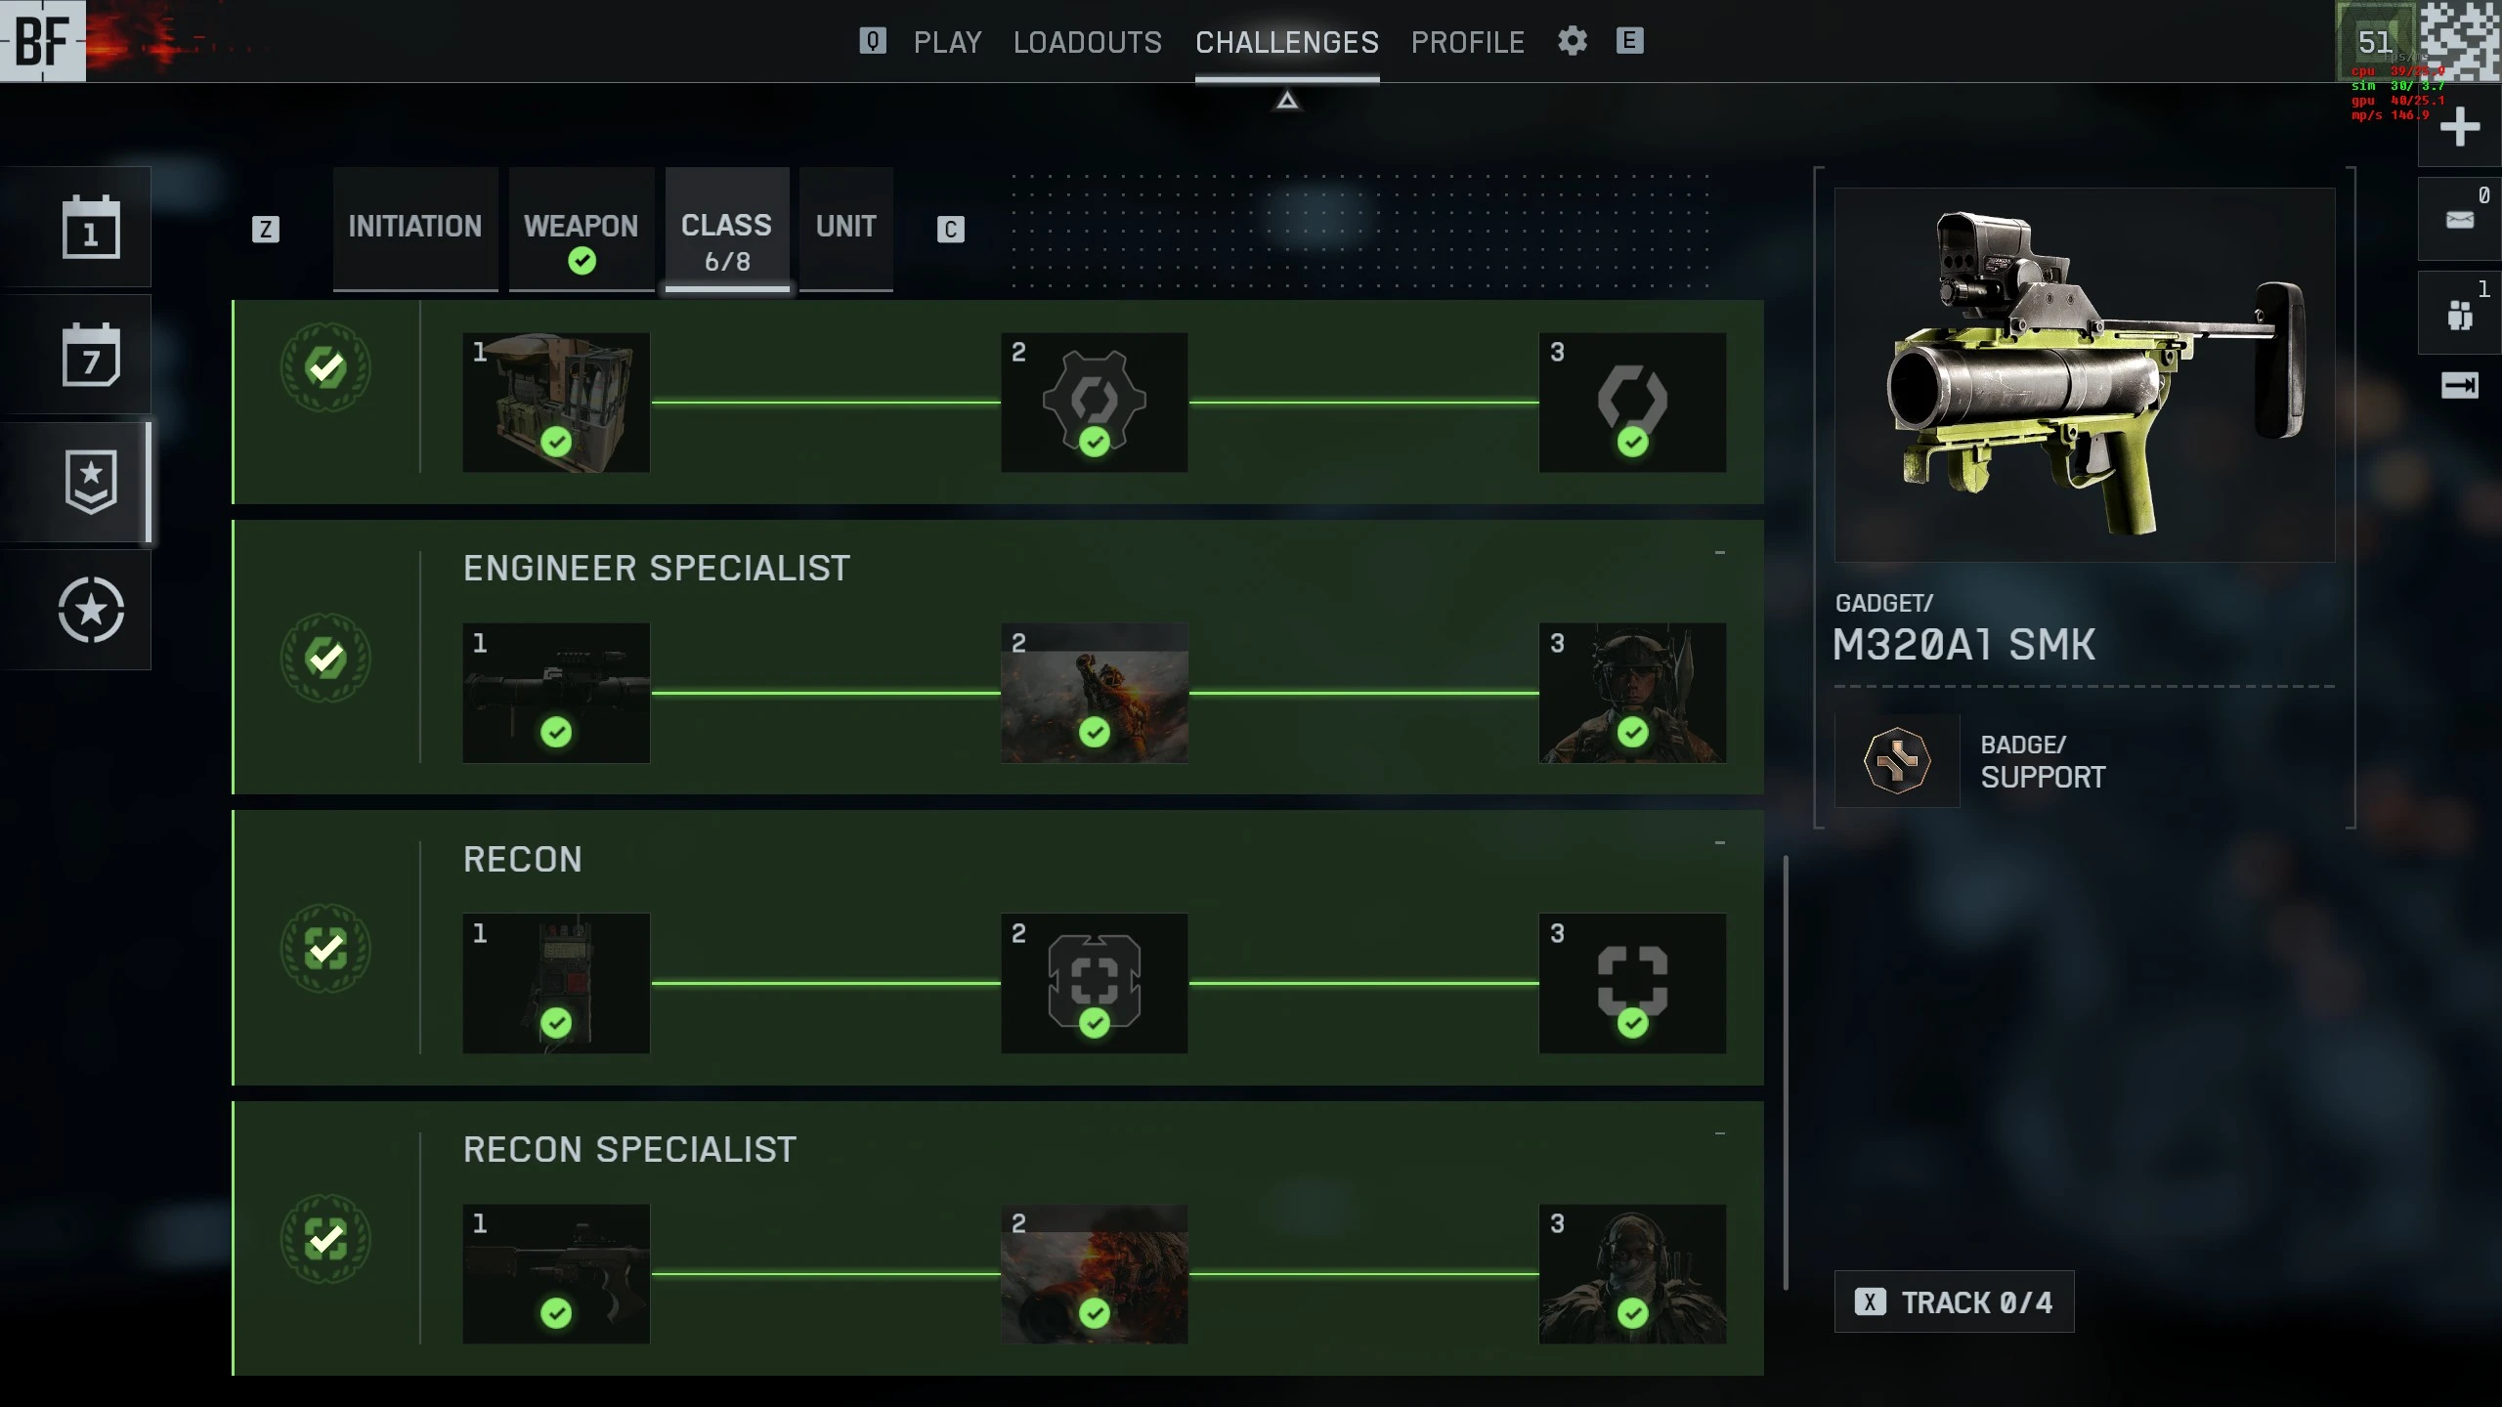Viewport: 2502px width, 1407px height.
Task: Open the daily challenges calendar icon
Action: tap(91, 227)
